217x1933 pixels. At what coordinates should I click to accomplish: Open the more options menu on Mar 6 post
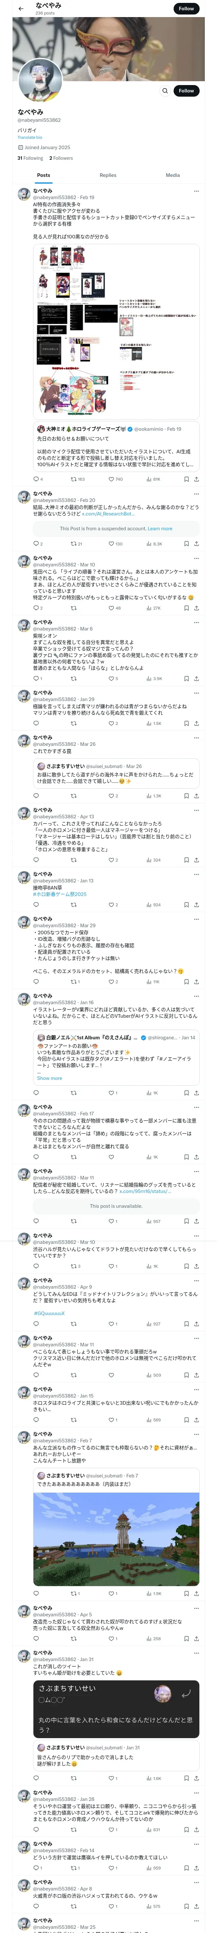click(196, 622)
